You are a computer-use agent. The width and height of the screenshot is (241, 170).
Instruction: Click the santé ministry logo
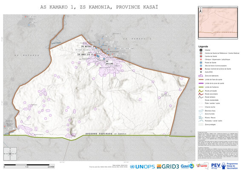[202, 166]
